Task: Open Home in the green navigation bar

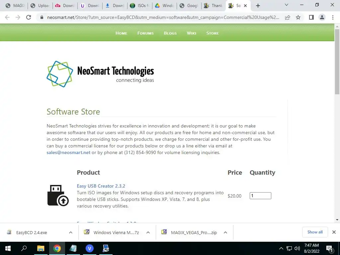Action: click(x=121, y=33)
